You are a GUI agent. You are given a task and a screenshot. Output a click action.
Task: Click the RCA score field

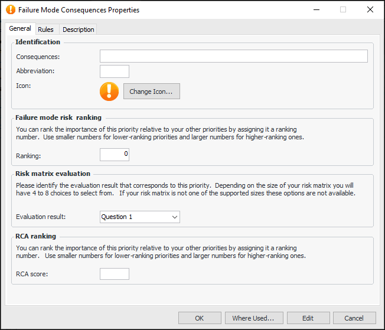click(114, 274)
